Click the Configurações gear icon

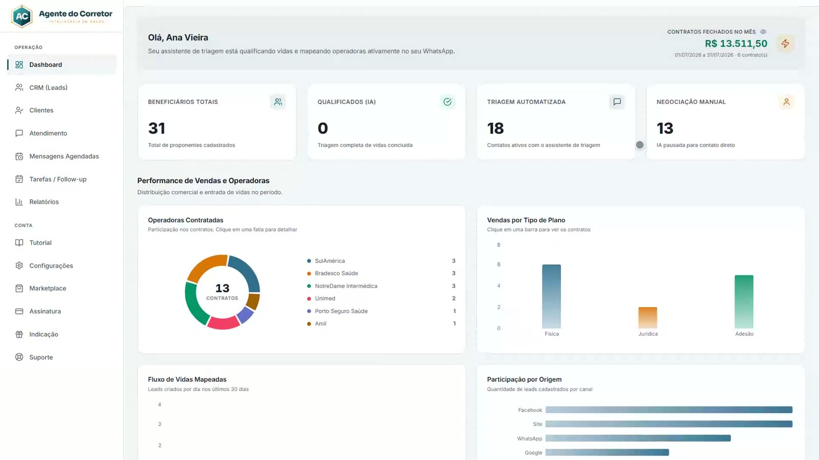coord(19,266)
